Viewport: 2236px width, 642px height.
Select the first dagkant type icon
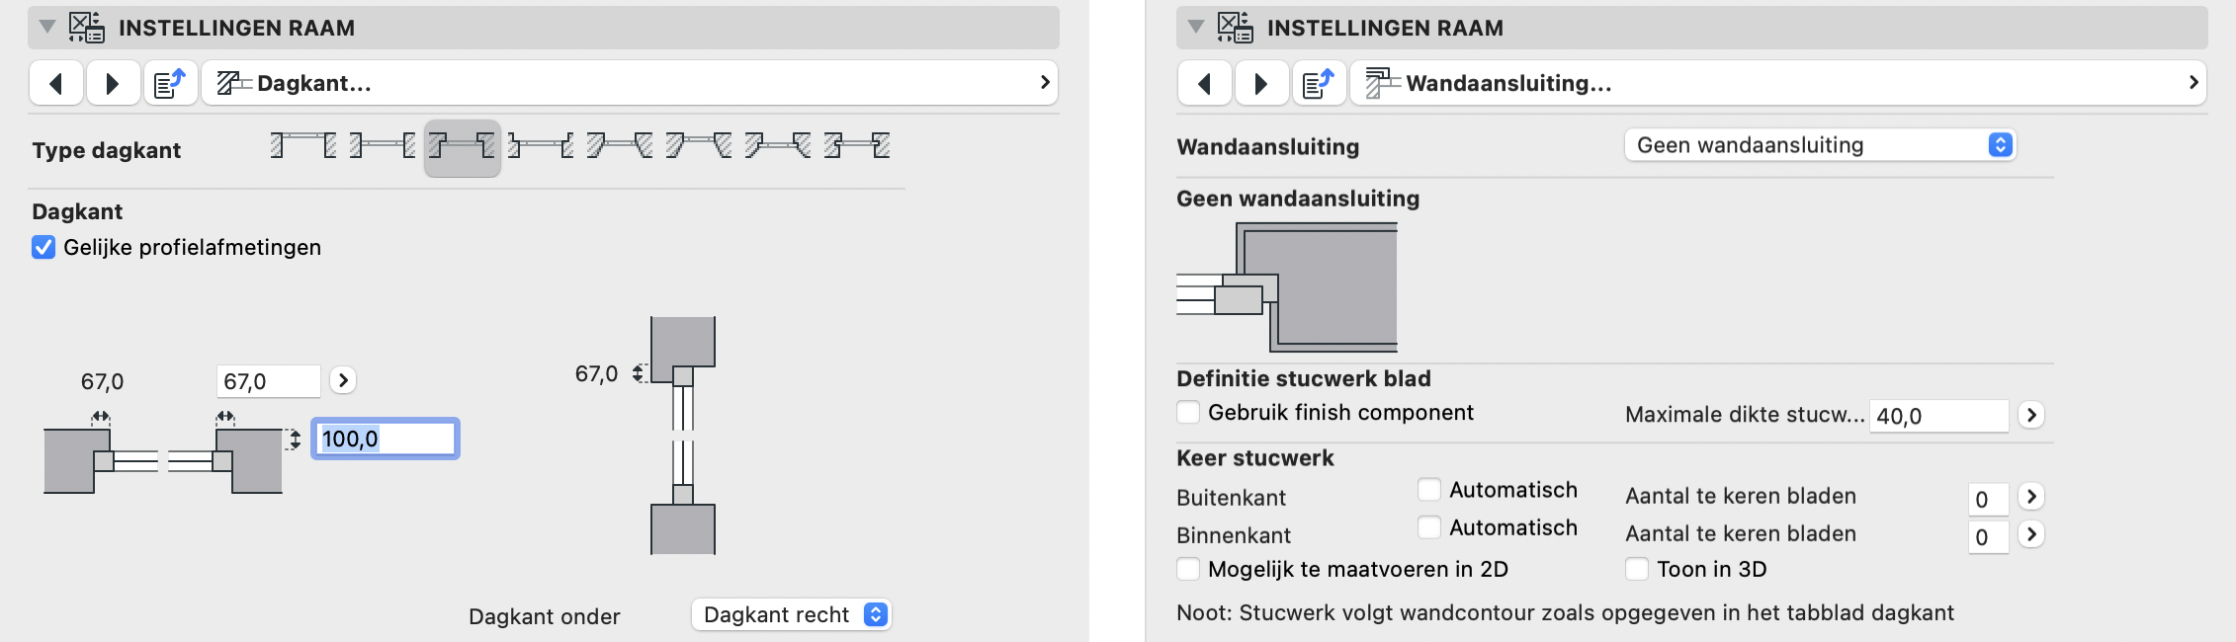click(303, 146)
